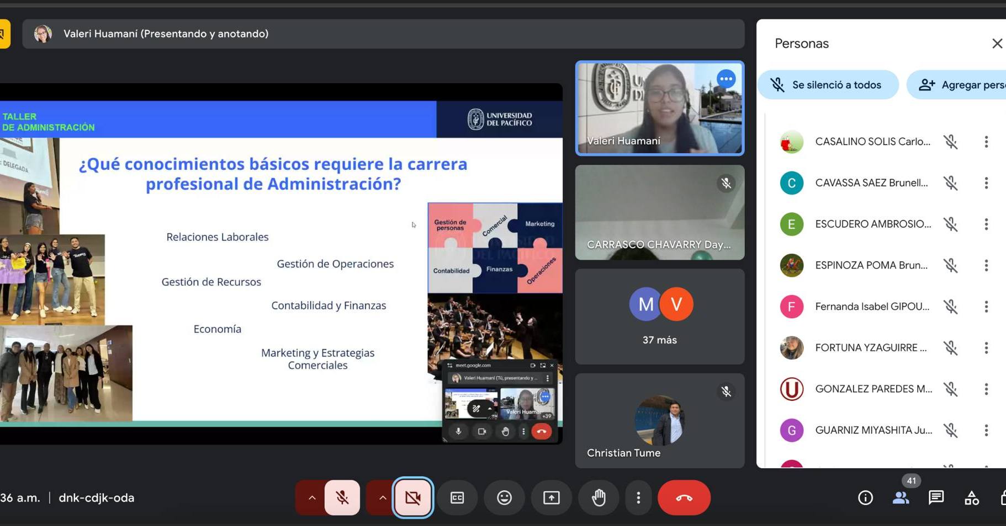
Task: Expand video settings chevron beside camera
Action: click(382, 498)
